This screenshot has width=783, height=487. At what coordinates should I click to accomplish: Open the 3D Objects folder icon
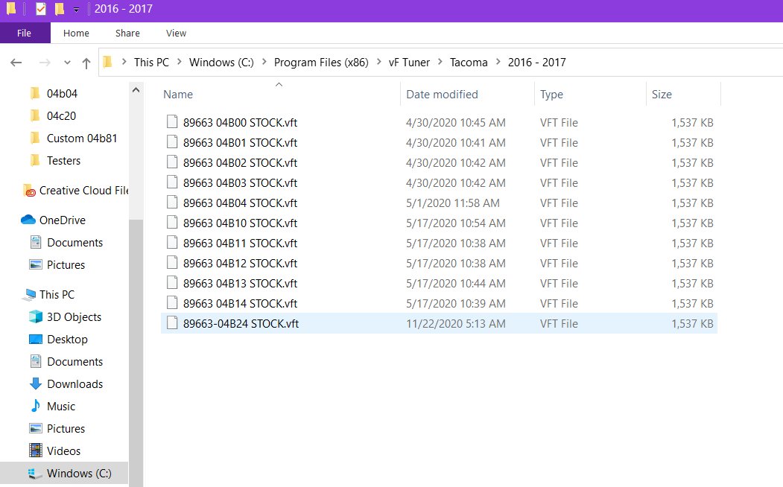point(36,317)
